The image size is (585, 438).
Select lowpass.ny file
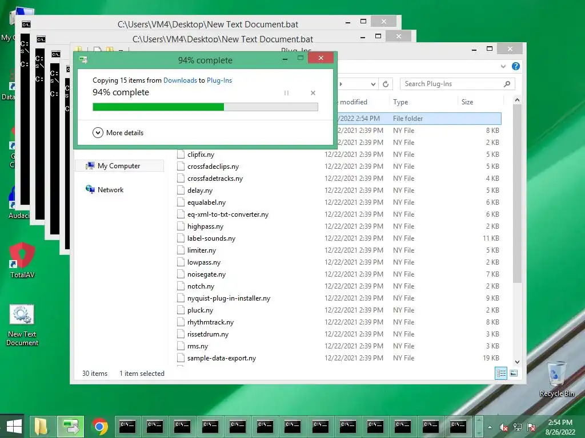204,262
